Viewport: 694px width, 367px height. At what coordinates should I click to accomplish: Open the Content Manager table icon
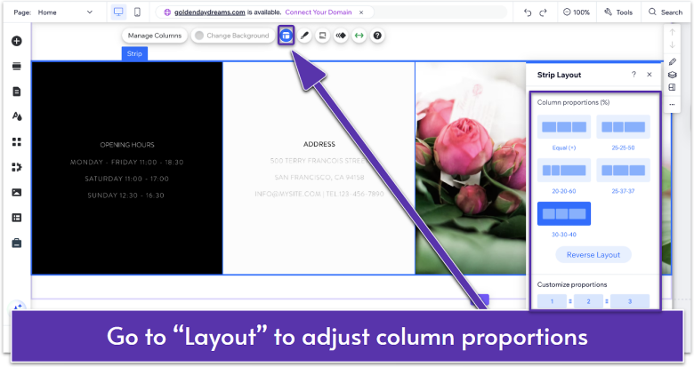[x=16, y=218]
